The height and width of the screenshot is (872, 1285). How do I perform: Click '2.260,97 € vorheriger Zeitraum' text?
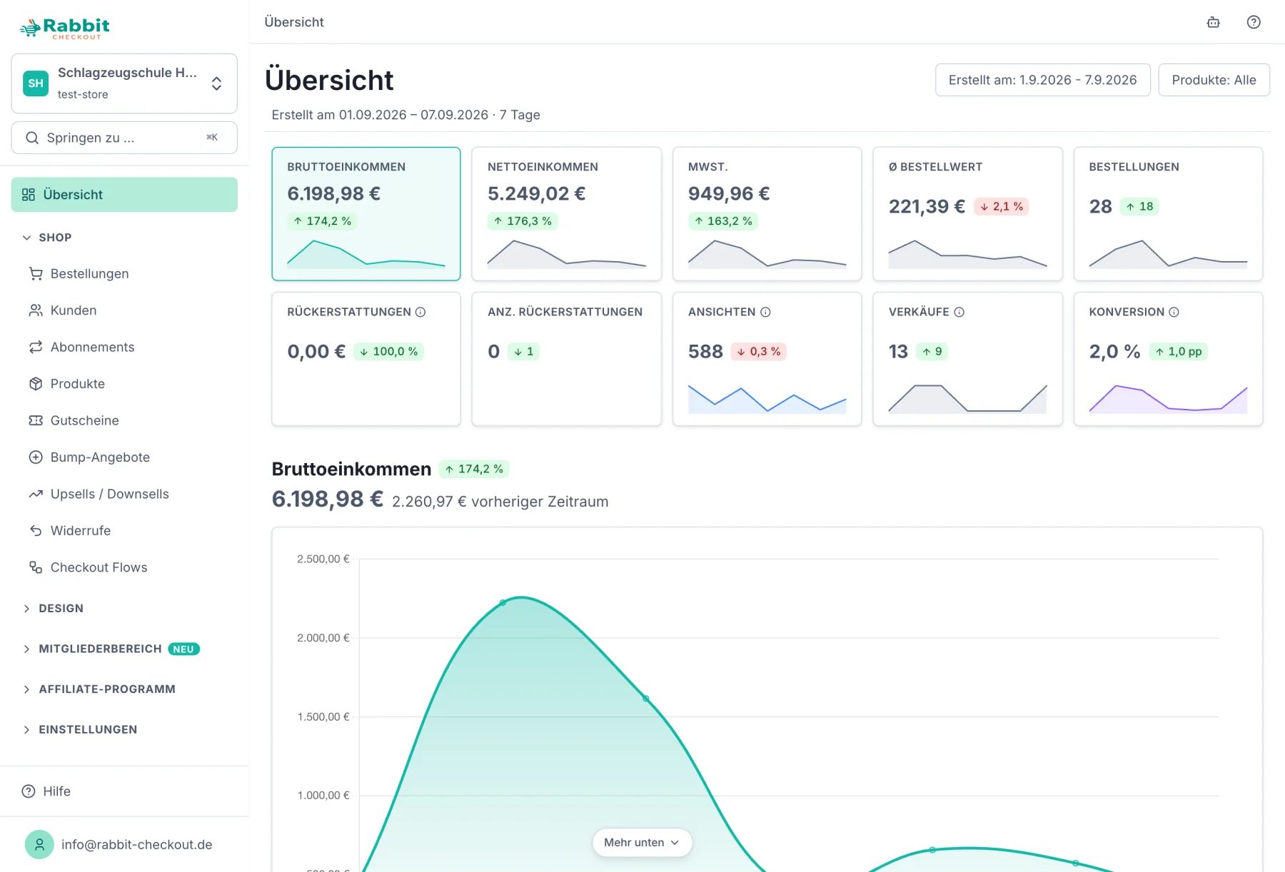pos(500,502)
